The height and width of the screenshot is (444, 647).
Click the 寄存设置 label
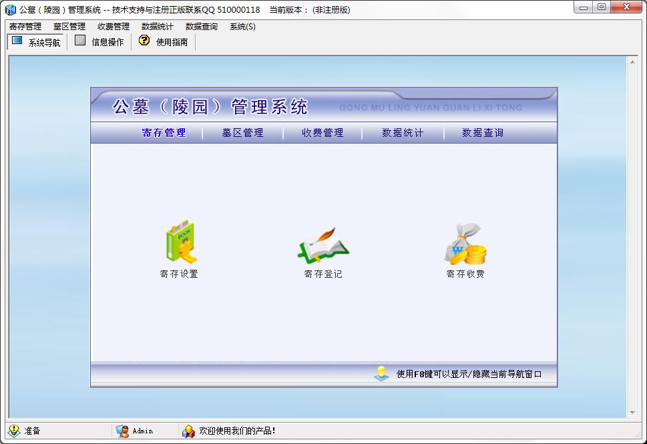click(179, 274)
